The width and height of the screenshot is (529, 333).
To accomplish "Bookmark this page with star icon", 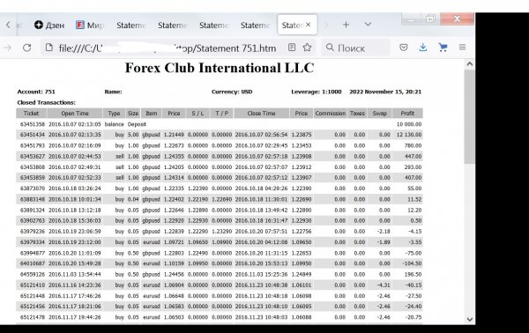I will pos(307,48).
